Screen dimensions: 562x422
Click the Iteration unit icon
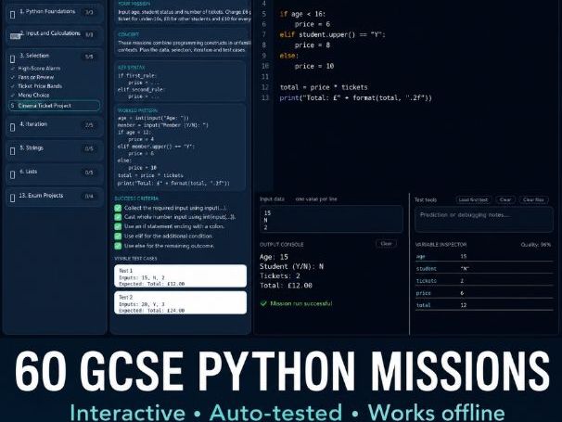tap(13, 127)
